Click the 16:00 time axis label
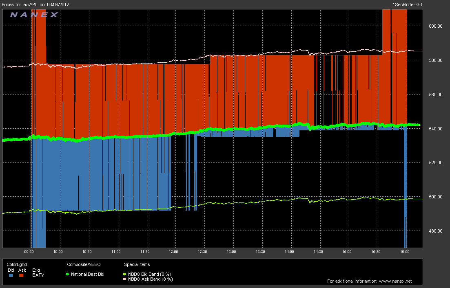 [405, 252]
